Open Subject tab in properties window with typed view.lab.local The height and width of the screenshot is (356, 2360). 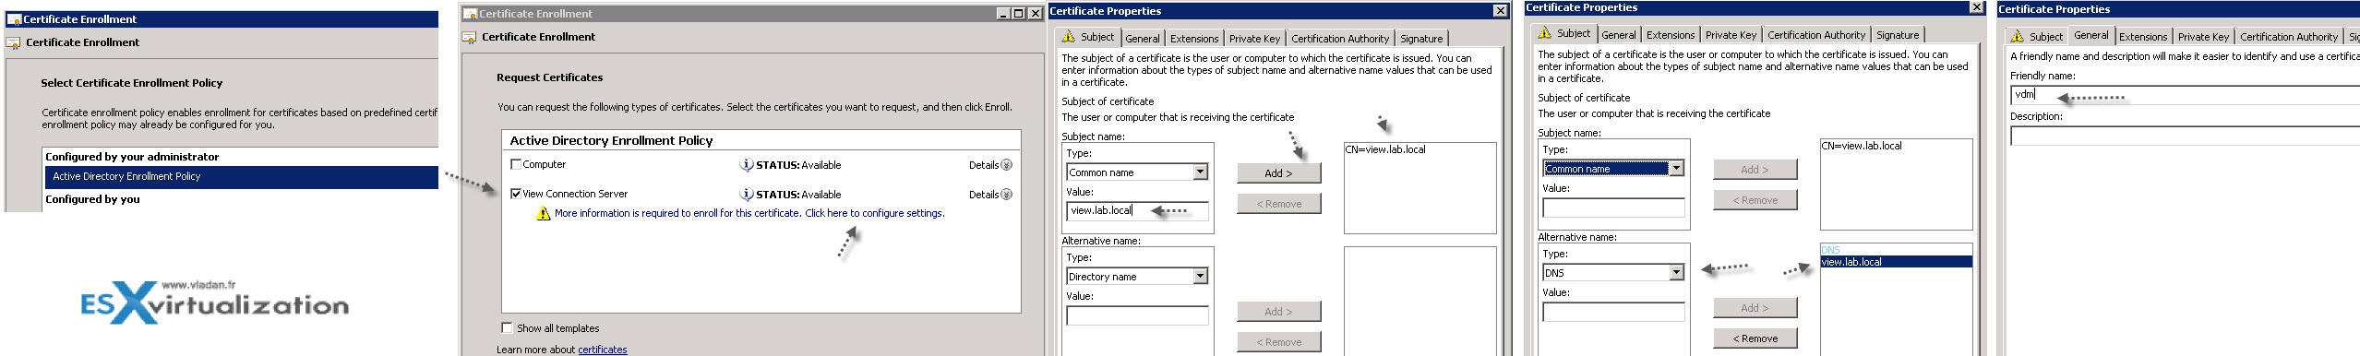(x=1088, y=37)
